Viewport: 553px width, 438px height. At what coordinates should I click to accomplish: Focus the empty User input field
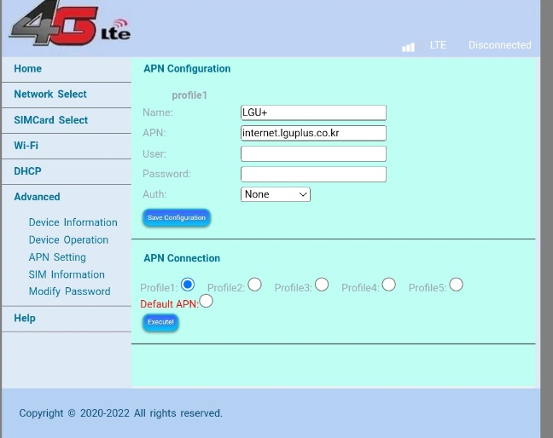pyautogui.click(x=313, y=154)
